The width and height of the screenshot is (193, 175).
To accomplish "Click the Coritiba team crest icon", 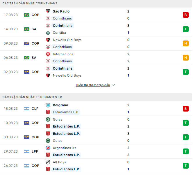I will tap(48, 33).
